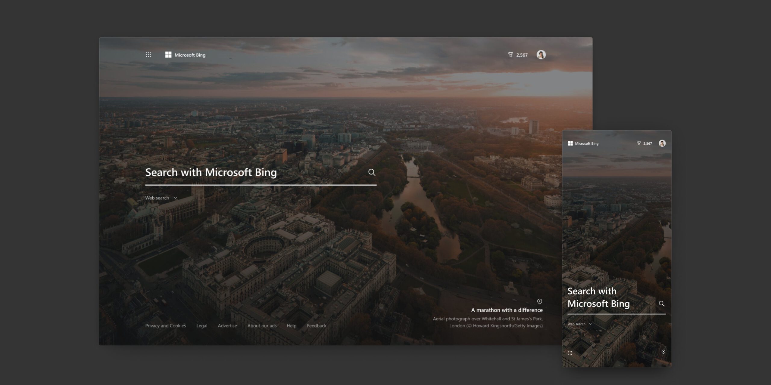Click the Microsoft Bing logo in mobile view

[x=583, y=143]
